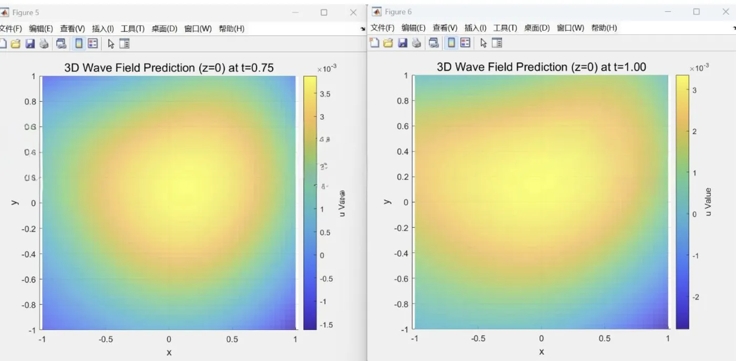Open 插入(I) menu in Figure 5
Image resolution: width=736 pixels, height=361 pixels.
pyautogui.click(x=103, y=28)
